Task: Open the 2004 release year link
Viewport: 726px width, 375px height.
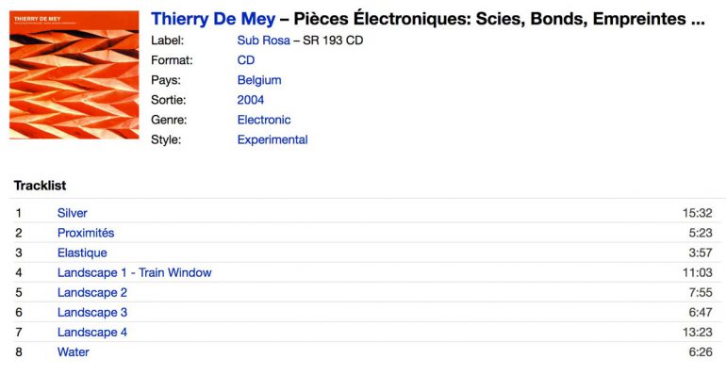Action: tap(251, 100)
